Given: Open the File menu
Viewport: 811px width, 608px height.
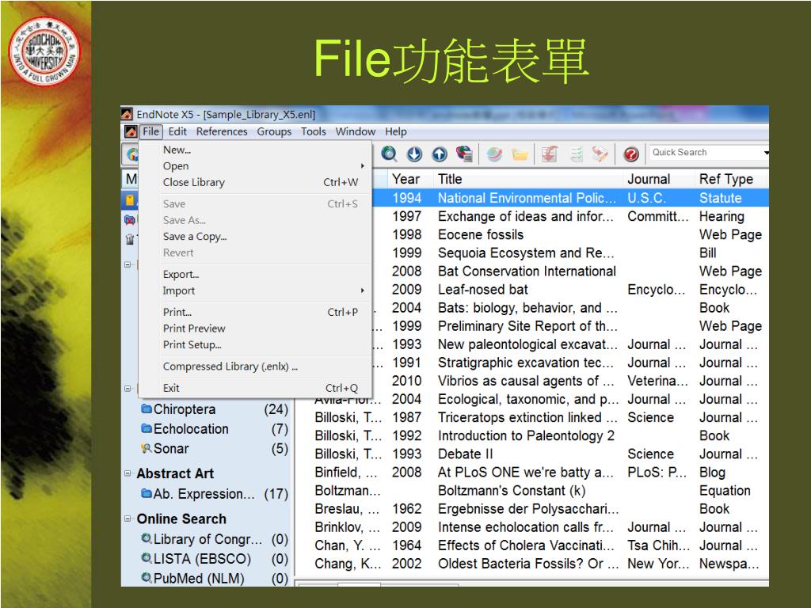Looking at the screenshot, I should tap(150, 131).
